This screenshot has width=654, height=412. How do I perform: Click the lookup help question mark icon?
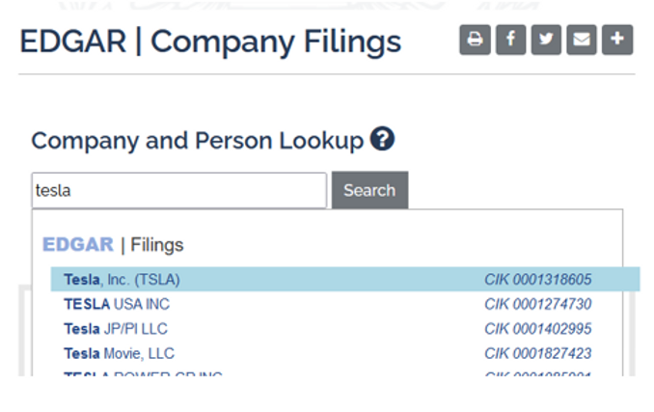click(382, 140)
